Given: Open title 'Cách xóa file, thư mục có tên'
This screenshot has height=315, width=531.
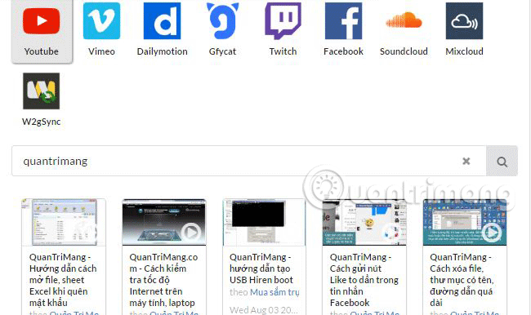Looking at the screenshot, I should click(x=462, y=280).
